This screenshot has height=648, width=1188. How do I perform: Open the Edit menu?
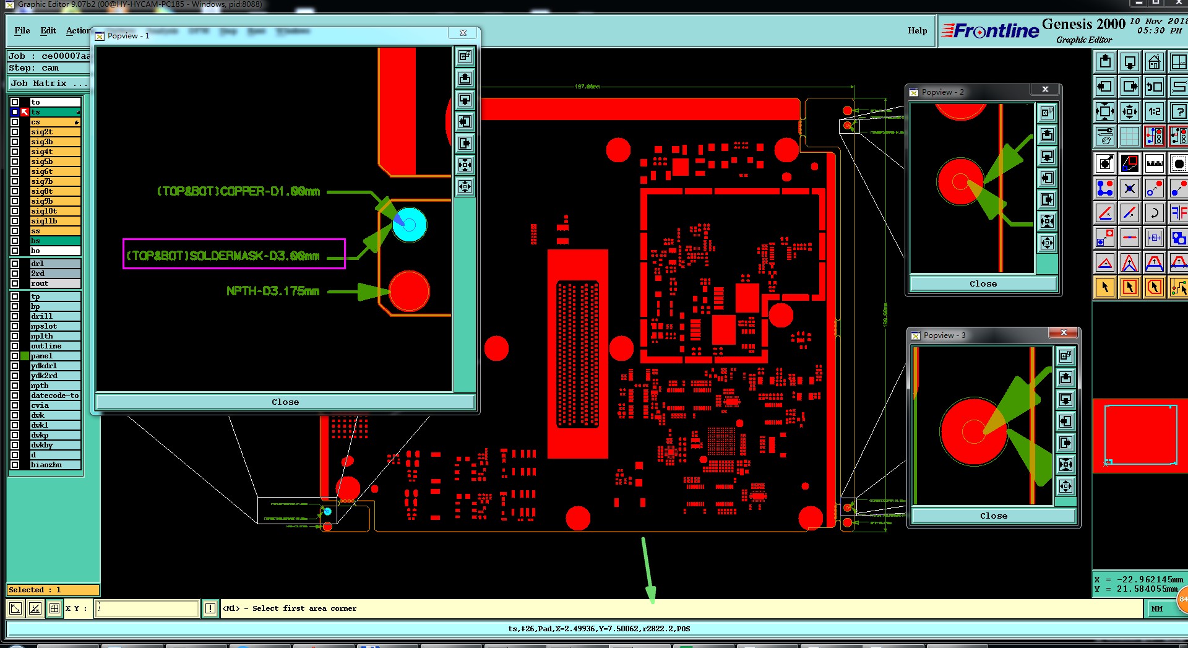(x=48, y=30)
